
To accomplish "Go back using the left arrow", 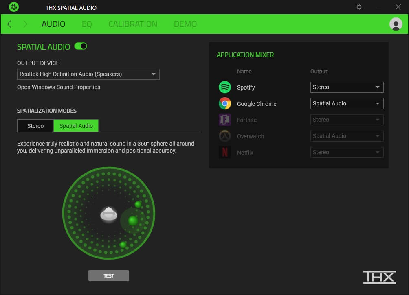I will tap(9, 24).
